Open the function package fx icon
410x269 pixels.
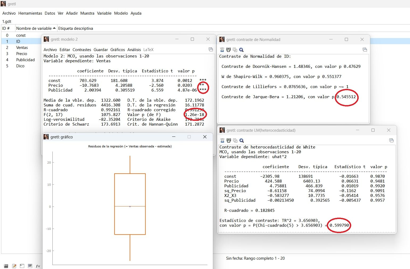(38, 266)
